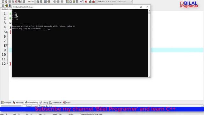Click console scrollbar up arrow

pyautogui.click(x=149, y=10)
